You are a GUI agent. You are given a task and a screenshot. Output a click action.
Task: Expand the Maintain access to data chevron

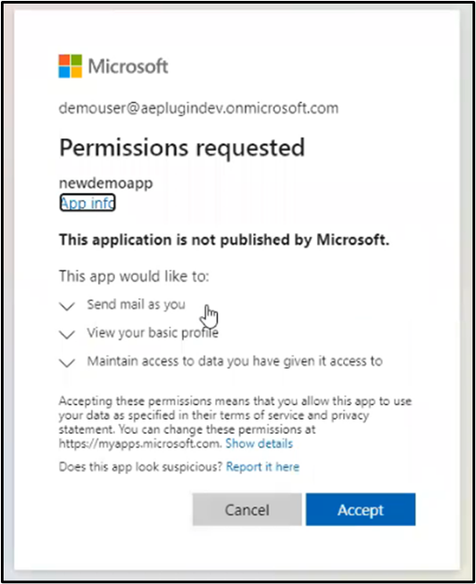click(67, 363)
